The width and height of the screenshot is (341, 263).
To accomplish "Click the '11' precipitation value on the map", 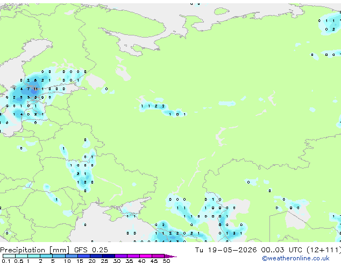I will coord(35,89).
